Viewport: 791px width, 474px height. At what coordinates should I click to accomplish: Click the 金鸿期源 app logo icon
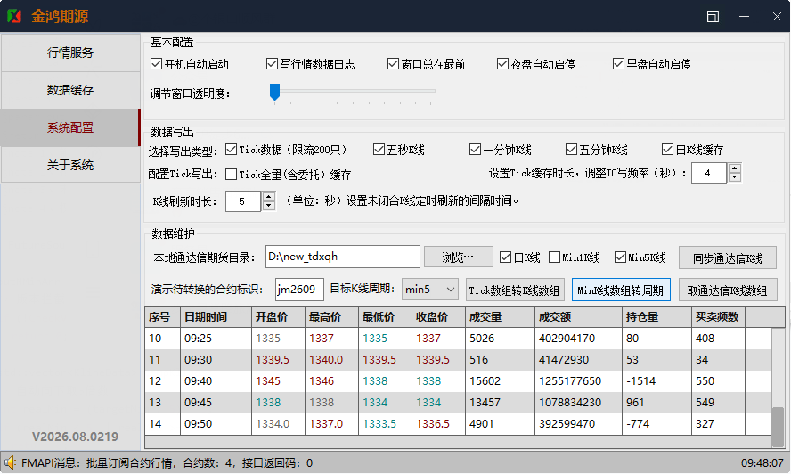14,16
